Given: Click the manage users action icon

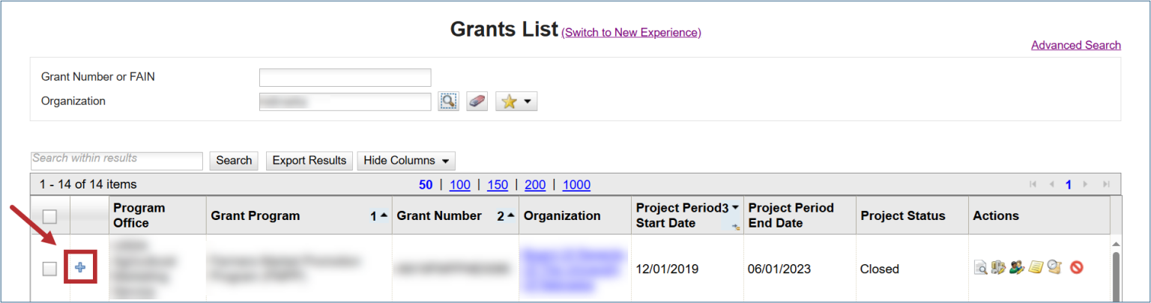Looking at the screenshot, I should 1017,268.
